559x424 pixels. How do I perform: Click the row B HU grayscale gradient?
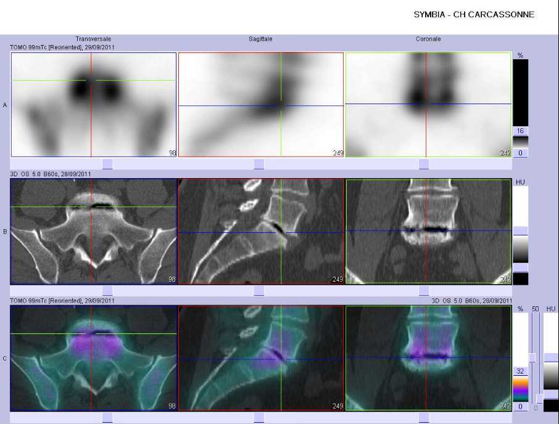(520, 249)
